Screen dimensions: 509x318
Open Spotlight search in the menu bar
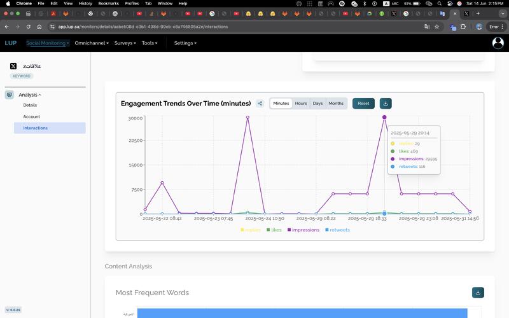(x=439, y=3)
